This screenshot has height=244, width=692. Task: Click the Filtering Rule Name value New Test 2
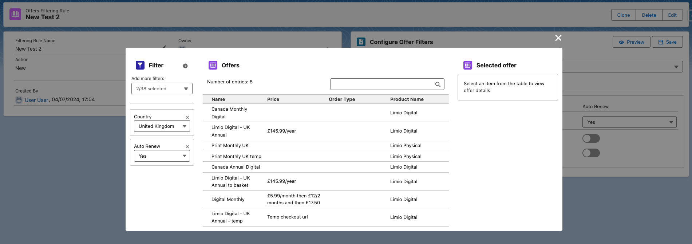coord(28,49)
